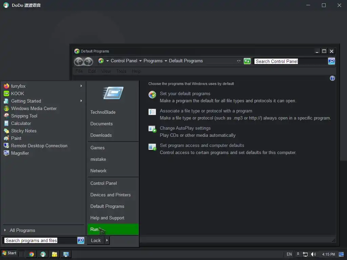347x260 pixels.
Task: Click the Change AutoPlay settings icon
Action: tap(152, 129)
